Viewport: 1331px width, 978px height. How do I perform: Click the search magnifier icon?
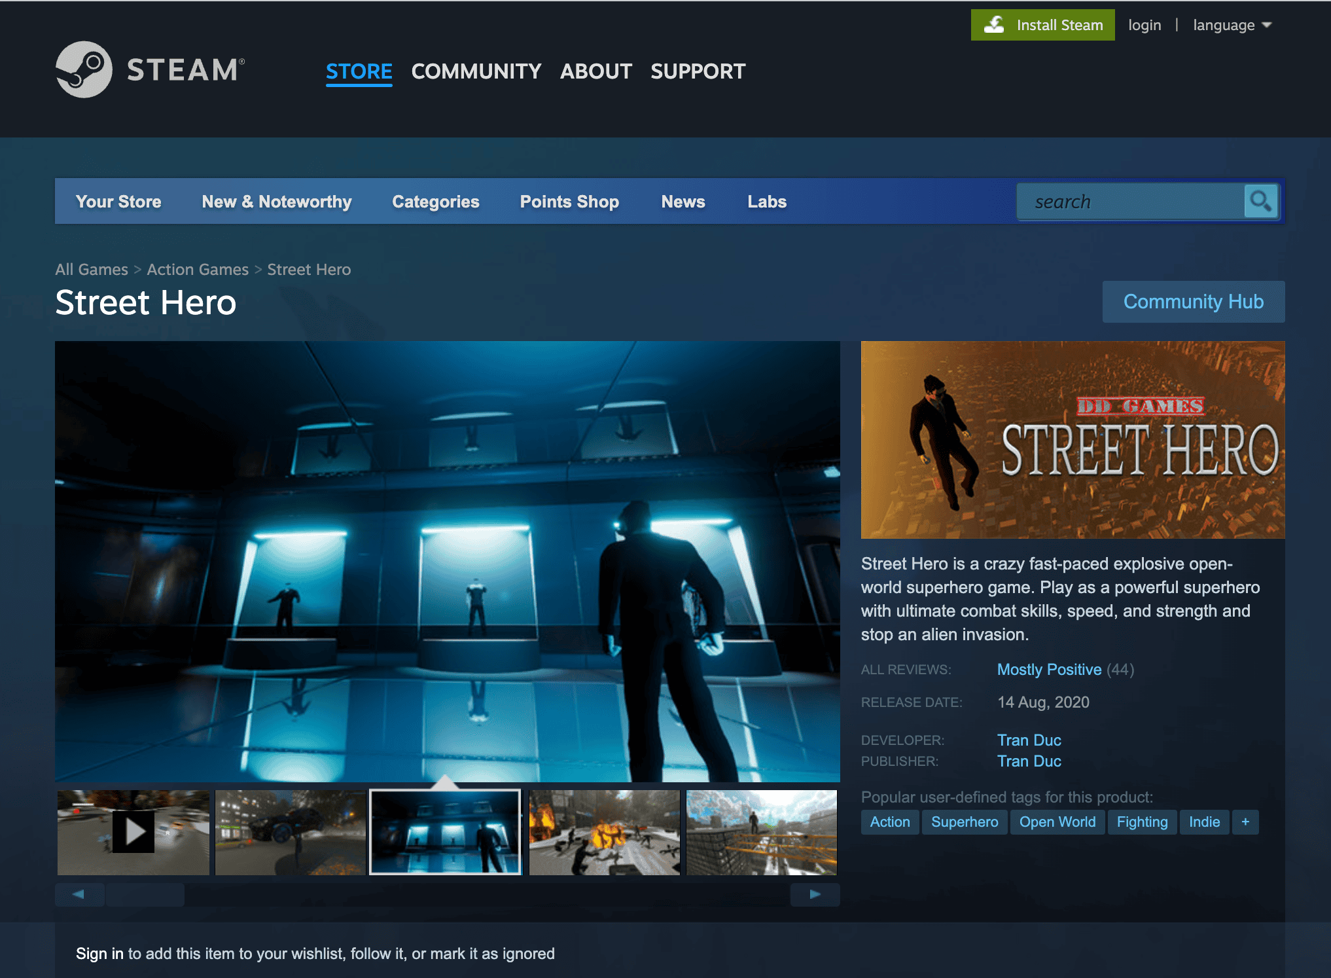tap(1260, 201)
